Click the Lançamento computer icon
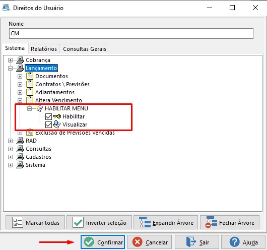The width and height of the screenshot is (267, 250). (20, 68)
